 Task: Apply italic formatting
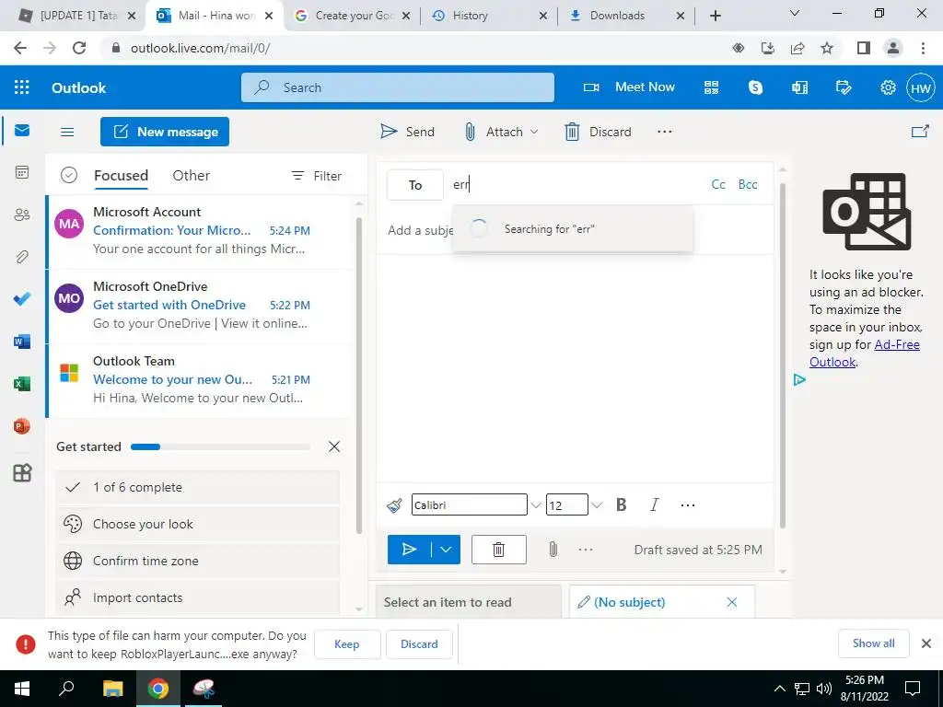tap(655, 505)
